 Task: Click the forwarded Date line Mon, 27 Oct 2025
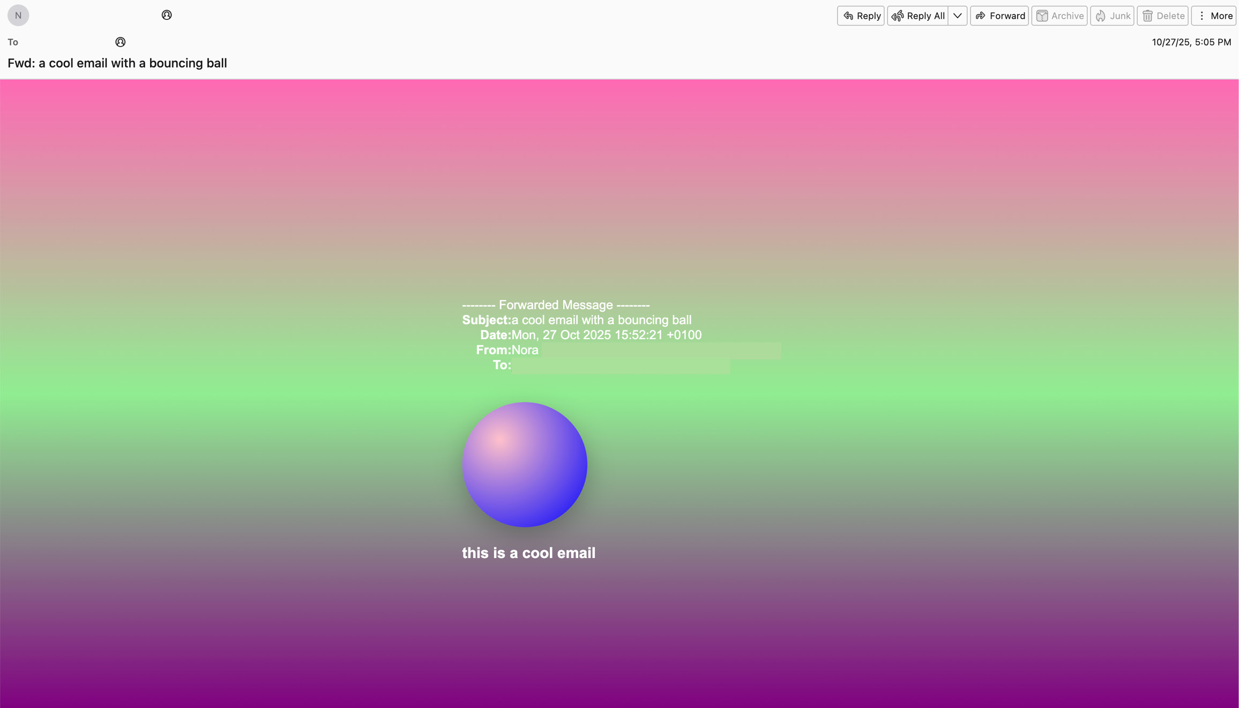click(606, 335)
